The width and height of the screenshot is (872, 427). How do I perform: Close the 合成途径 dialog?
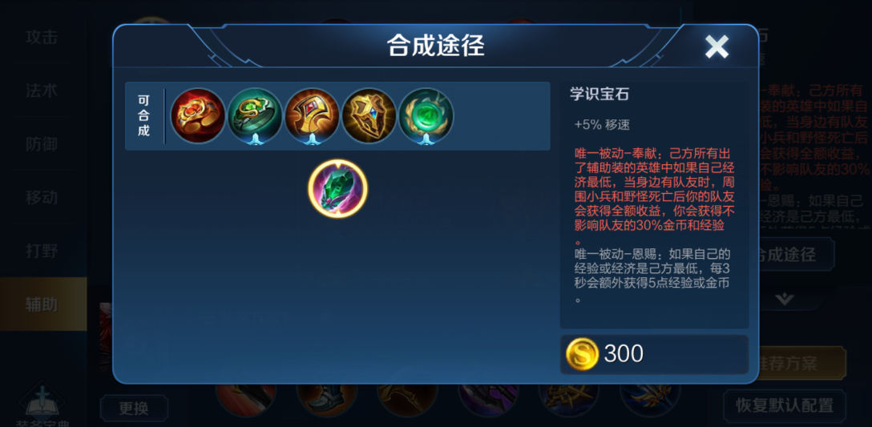[x=717, y=47]
